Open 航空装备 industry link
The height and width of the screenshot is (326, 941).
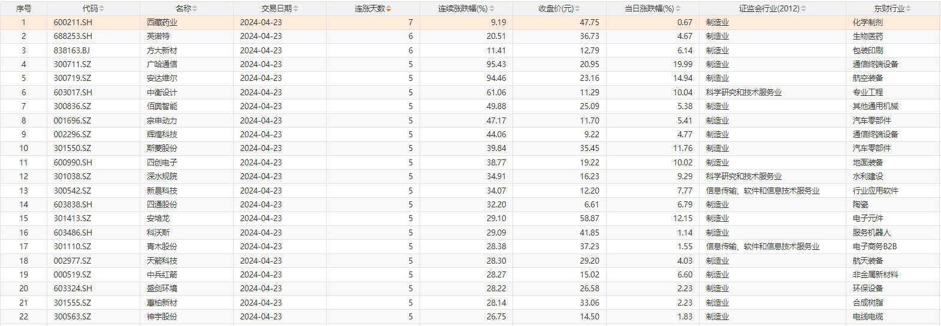[868, 78]
